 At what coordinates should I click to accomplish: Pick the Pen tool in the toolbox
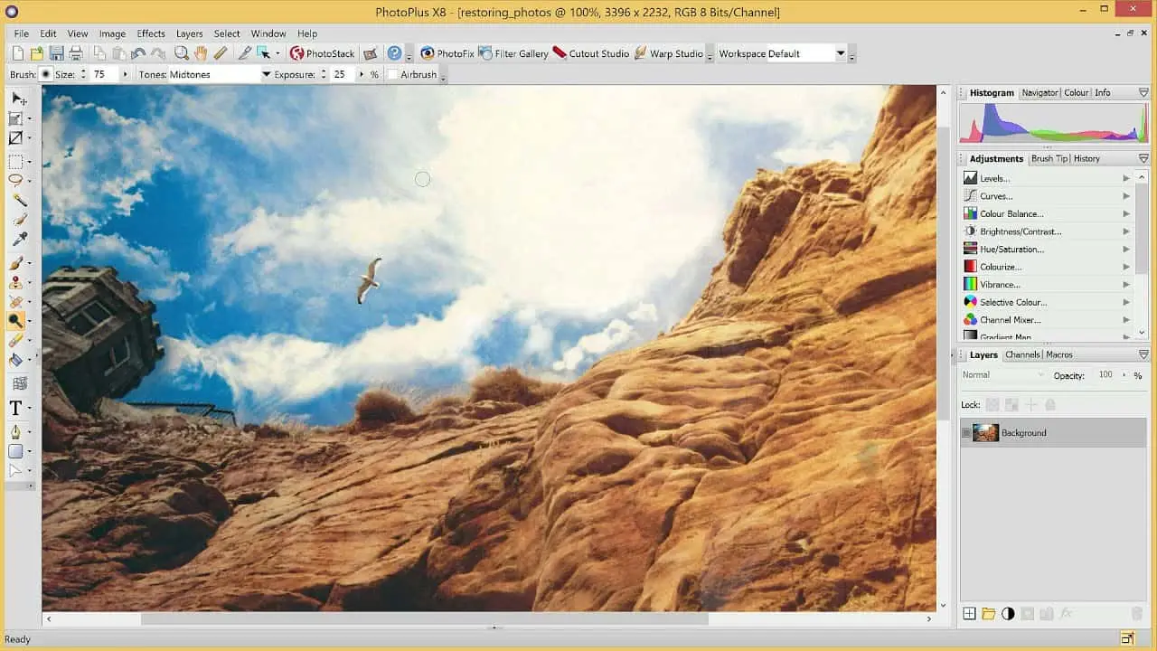pyautogui.click(x=16, y=432)
